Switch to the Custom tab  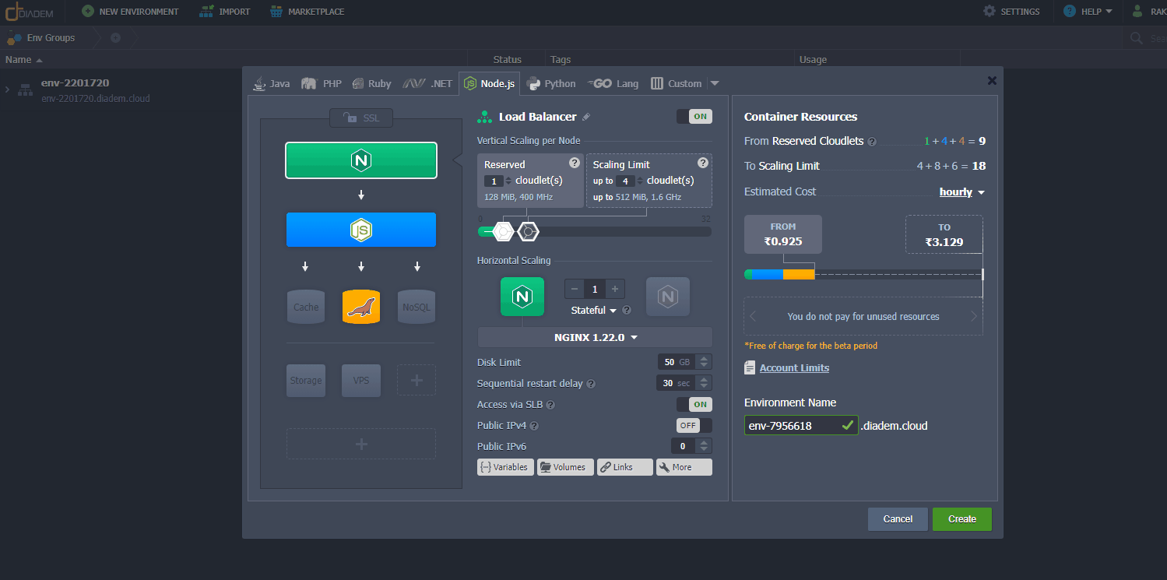point(677,83)
